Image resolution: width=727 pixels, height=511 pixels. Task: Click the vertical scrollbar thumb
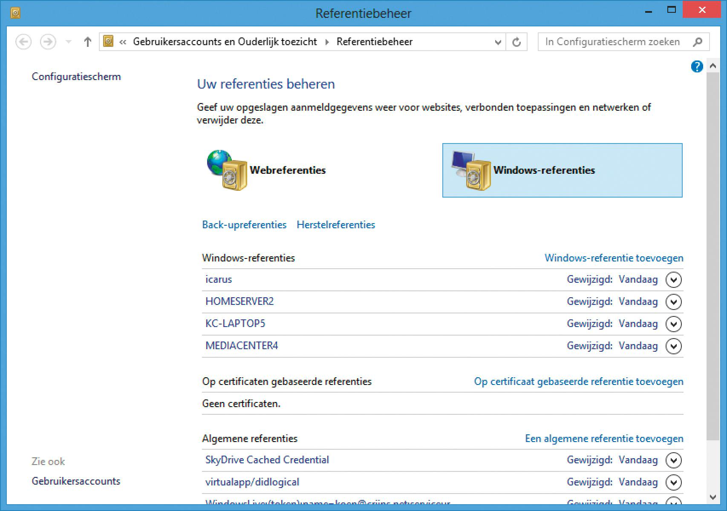pyautogui.click(x=713, y=256)
